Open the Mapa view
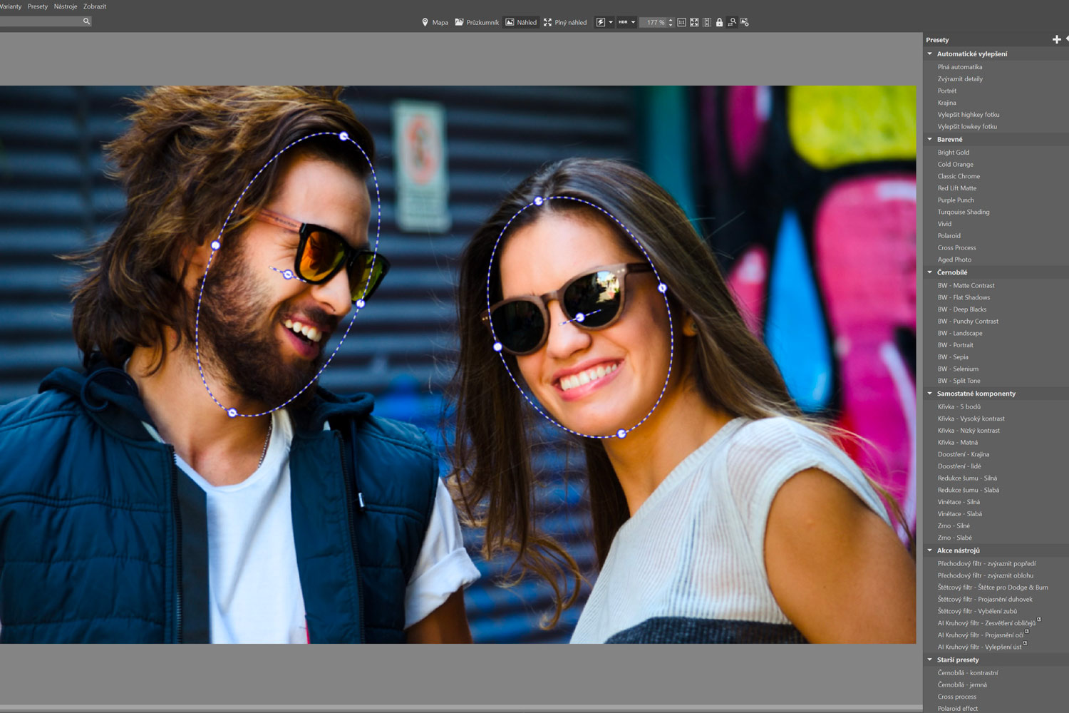 pos(435,23)
